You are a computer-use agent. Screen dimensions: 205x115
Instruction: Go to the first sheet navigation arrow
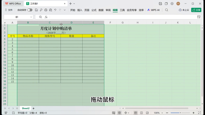[5, 108]
